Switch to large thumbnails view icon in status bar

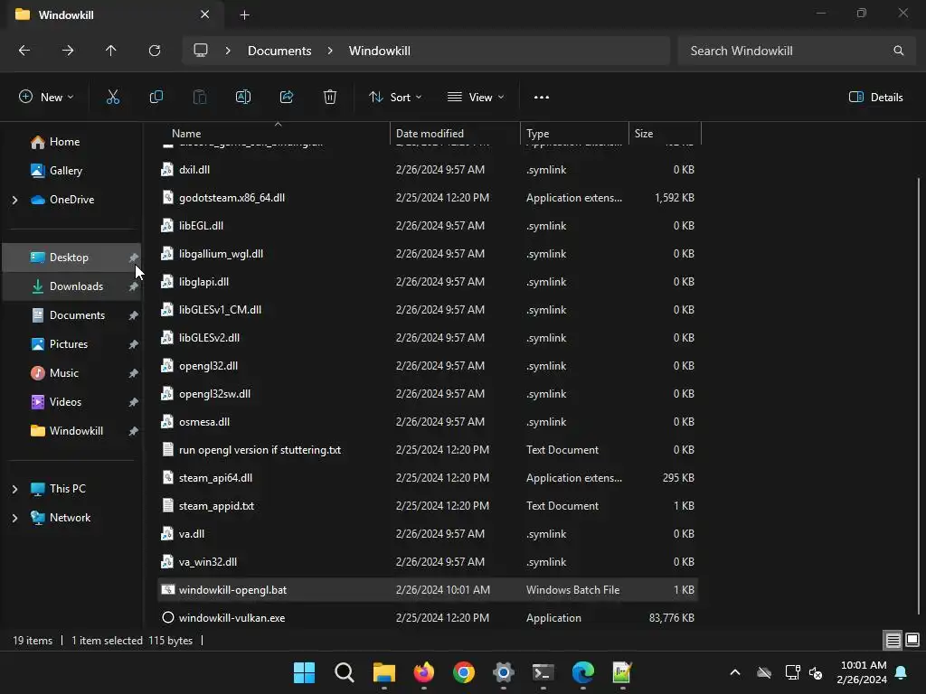[x=912, y=640]
